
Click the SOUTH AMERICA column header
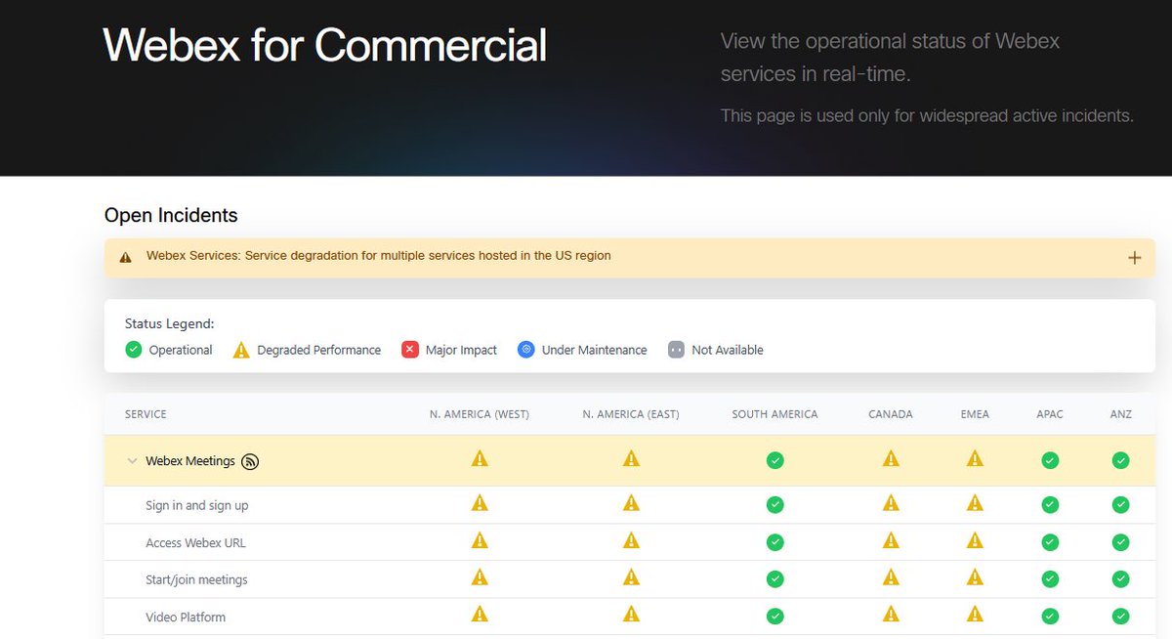click(774, 414)
